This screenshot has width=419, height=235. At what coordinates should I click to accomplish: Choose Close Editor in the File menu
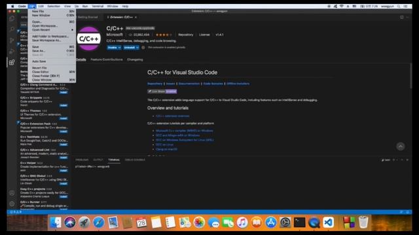pos(52,72)
